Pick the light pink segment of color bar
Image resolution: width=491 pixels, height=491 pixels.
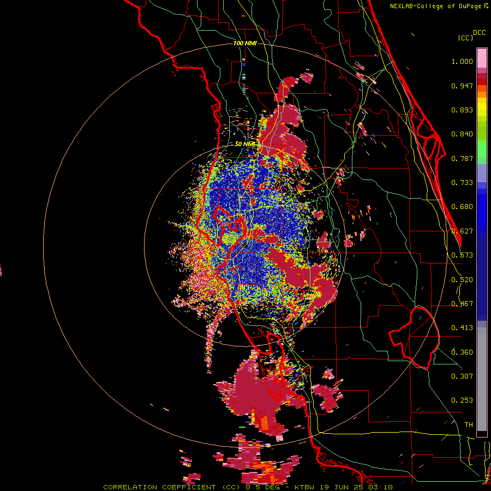tap(482, 58)
